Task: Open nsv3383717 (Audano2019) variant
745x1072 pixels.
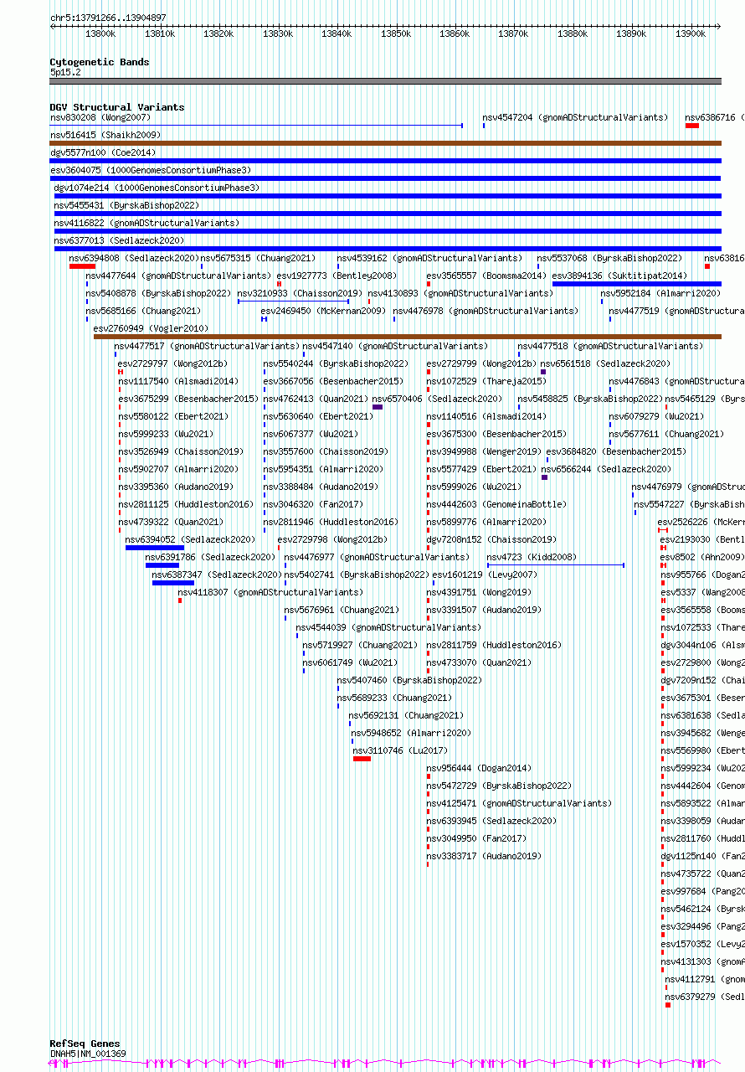Action: (484, 856)
